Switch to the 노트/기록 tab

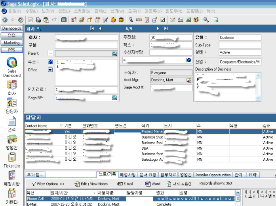(107, 174)
